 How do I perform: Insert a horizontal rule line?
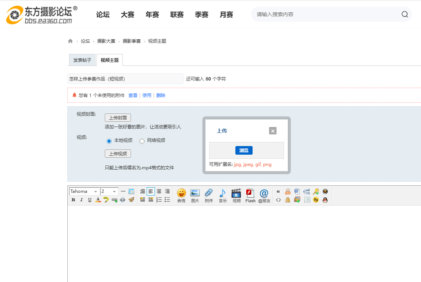123,191
